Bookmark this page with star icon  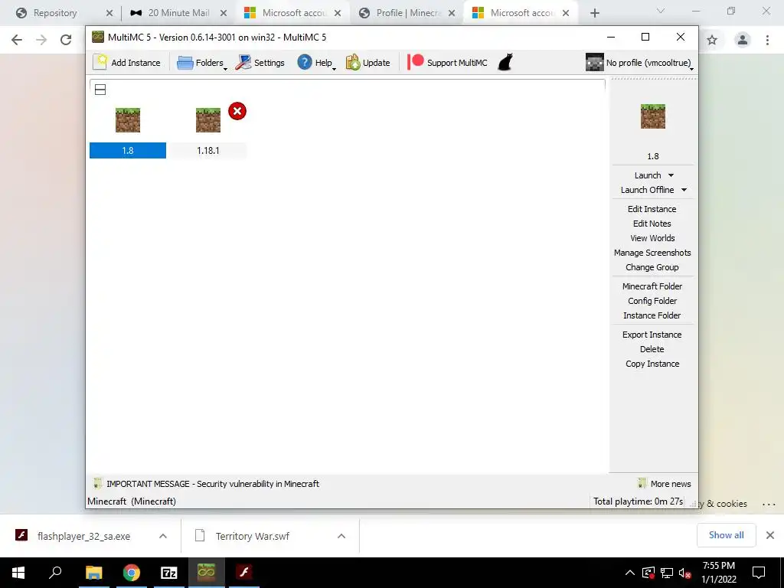712,40
